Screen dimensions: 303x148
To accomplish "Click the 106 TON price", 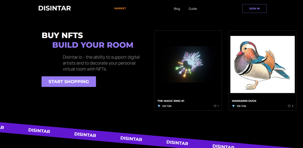I will tap(241, 106).
